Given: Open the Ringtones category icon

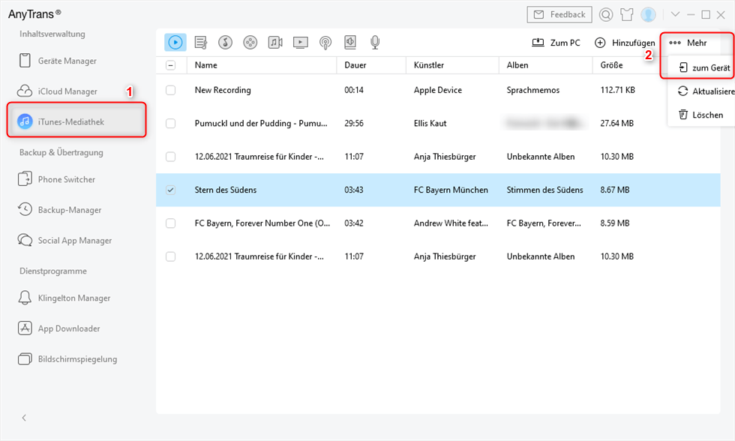Looking at the screenshot, I should point(226,43).
